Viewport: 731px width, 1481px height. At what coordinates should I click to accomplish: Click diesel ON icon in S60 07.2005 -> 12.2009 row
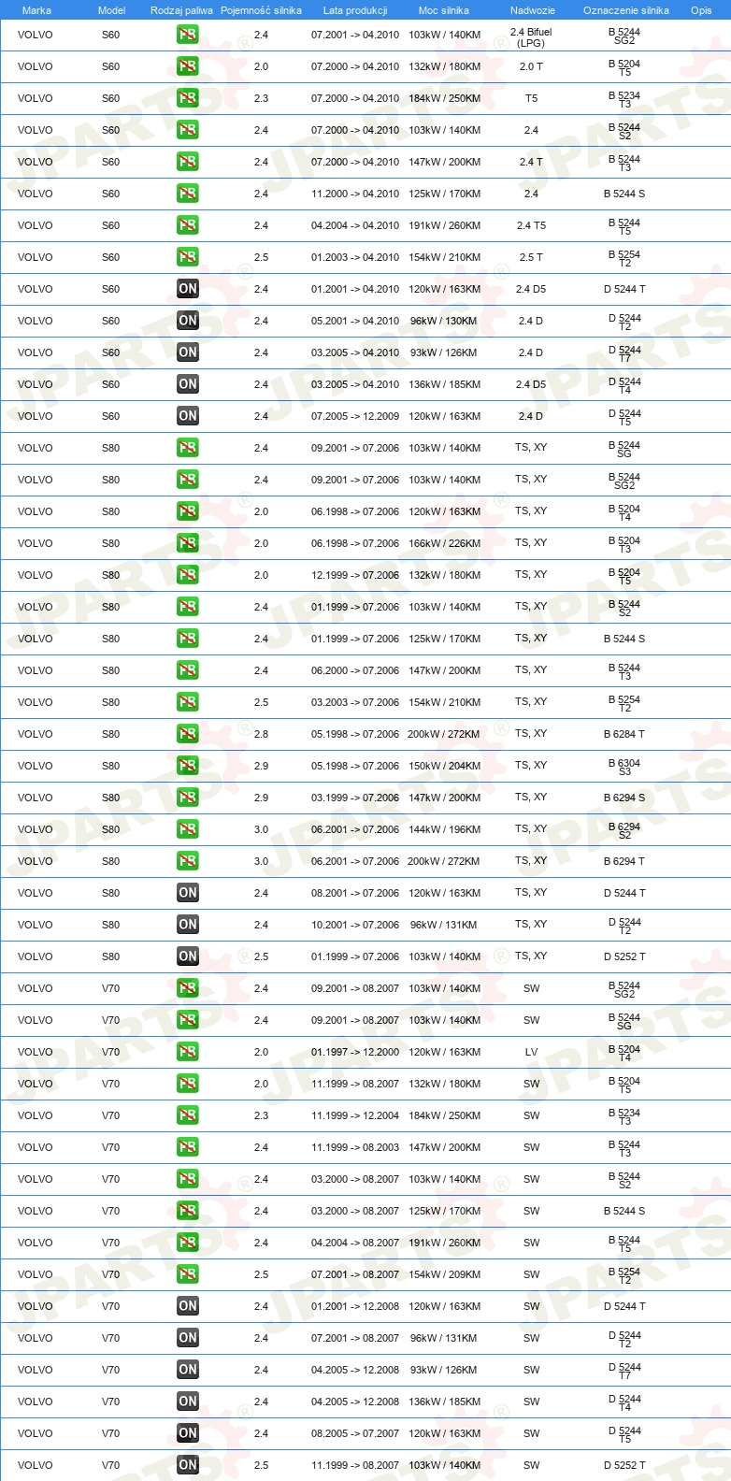188,416
